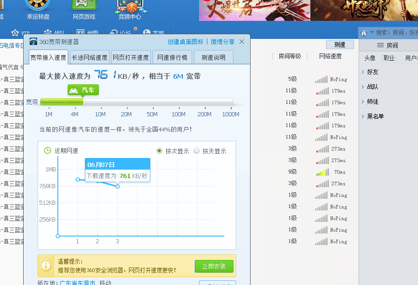
Task: Click the 搜索 房间、好友 search field
Action: 397,32
